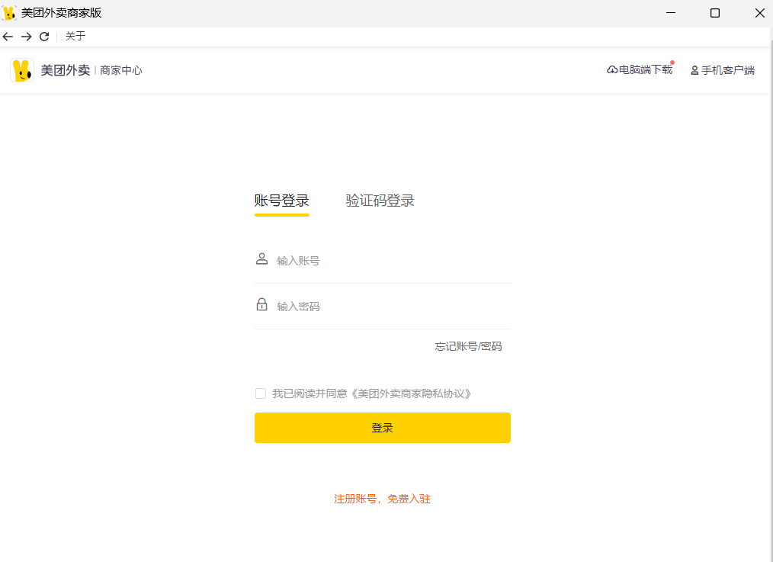This screenshot has width=773, height=562.
Task: Click the app icon in the title bar
Action: 9,13
